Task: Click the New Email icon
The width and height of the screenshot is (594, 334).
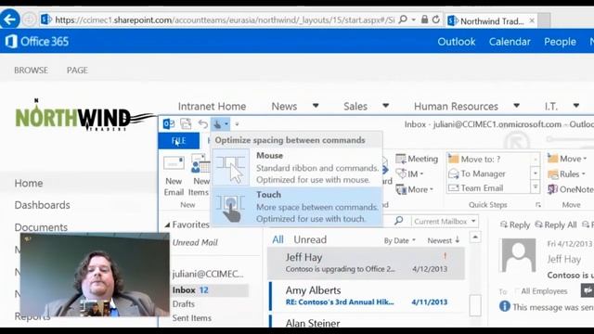Action: (174, 163)
